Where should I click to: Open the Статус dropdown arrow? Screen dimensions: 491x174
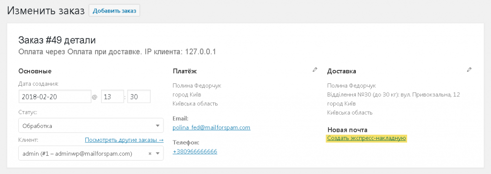[x=157, y=126]
